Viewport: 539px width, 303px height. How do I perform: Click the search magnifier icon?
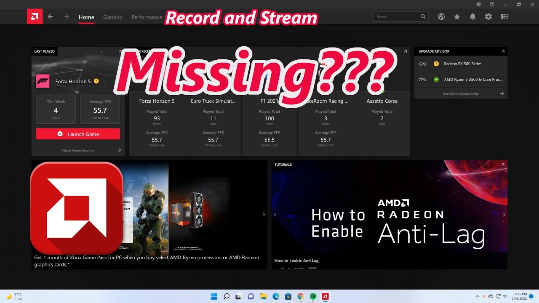point(423,17)
